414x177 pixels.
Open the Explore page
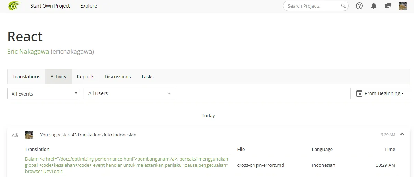click(88, 6)
